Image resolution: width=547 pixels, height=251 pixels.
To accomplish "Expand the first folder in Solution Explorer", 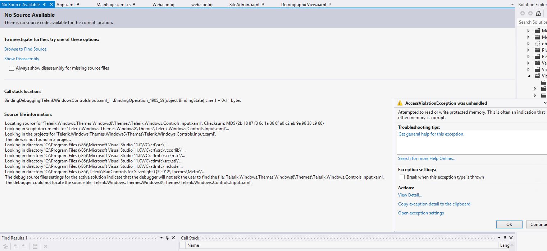I will pyautogui.click(x=528, y=31).
